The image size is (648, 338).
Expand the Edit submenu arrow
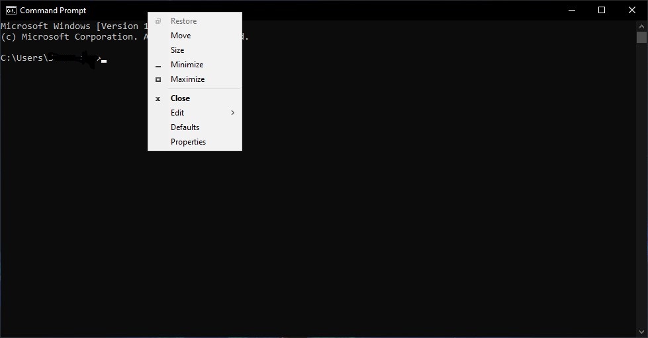(x=233, y=112)
